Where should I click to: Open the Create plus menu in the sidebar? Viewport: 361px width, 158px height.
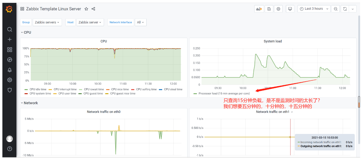pos(10,39)
